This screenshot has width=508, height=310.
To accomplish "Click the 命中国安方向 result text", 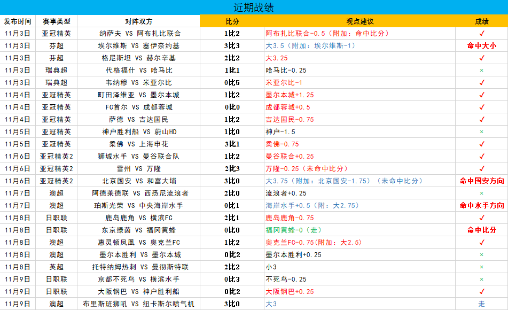I will click(481, 181).
